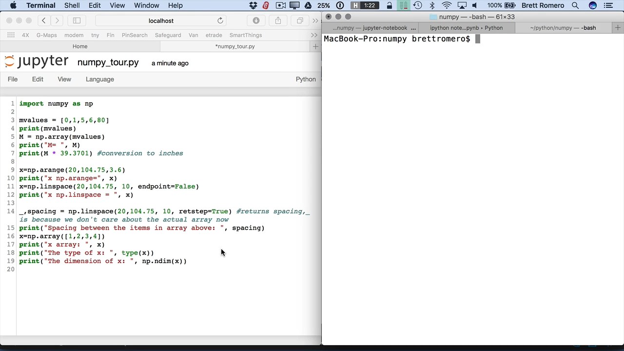The width and height of the screenshot is (624, 351).
Task: Open the PinSearch bookmark
Action: point(135,35)
